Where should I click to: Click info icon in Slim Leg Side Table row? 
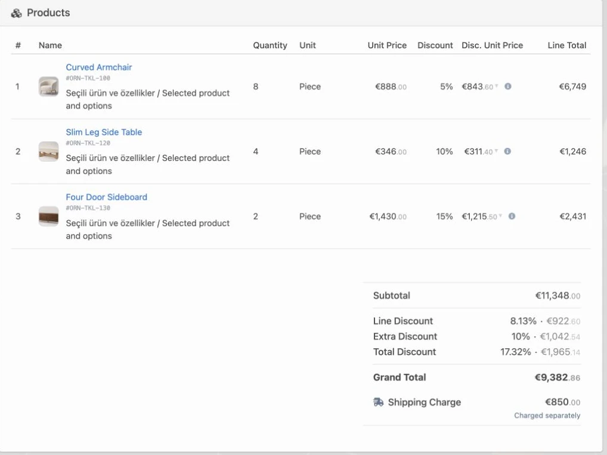coord(507,151)
